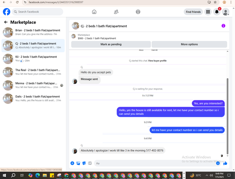Open the Facebook logo home link
The image size is (235, 179).
tap(7, 12)
